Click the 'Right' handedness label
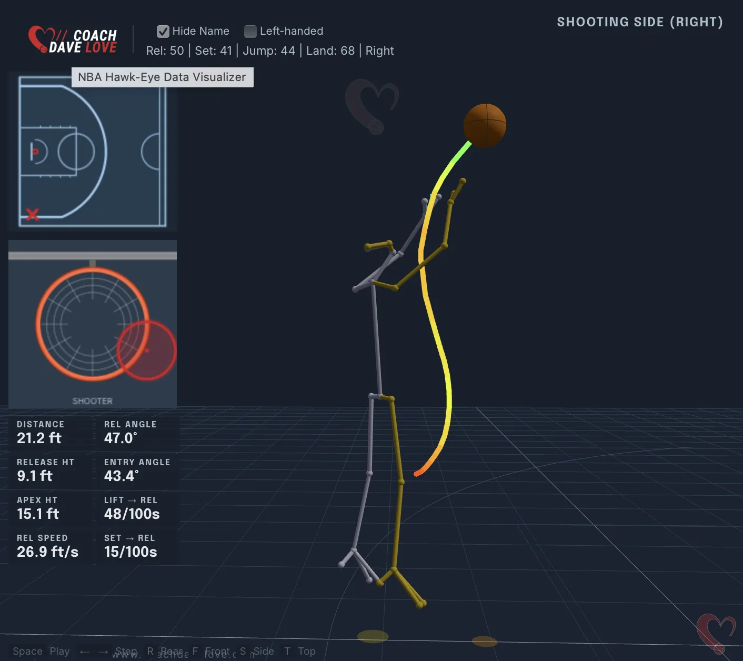Image resolution: width=743 pixels, height=661 pixels. 379,51
